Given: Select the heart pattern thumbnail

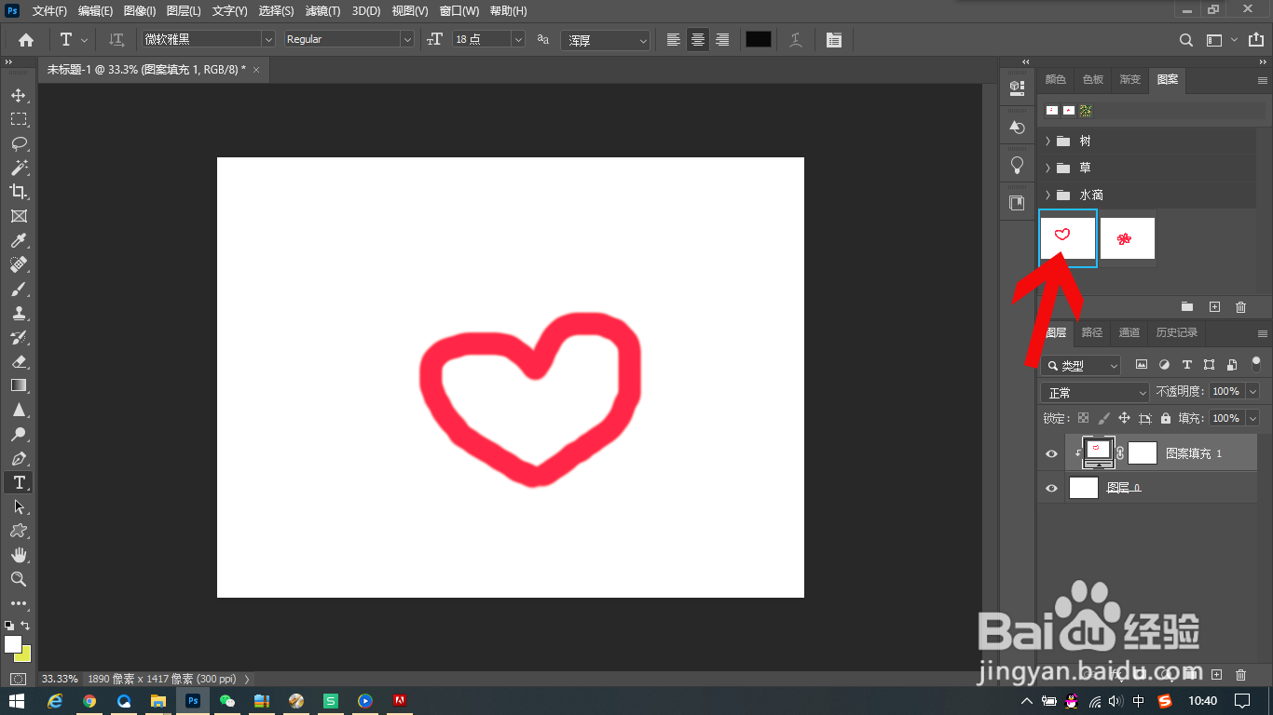Looking at the screenshot, I should (1068, 238).
